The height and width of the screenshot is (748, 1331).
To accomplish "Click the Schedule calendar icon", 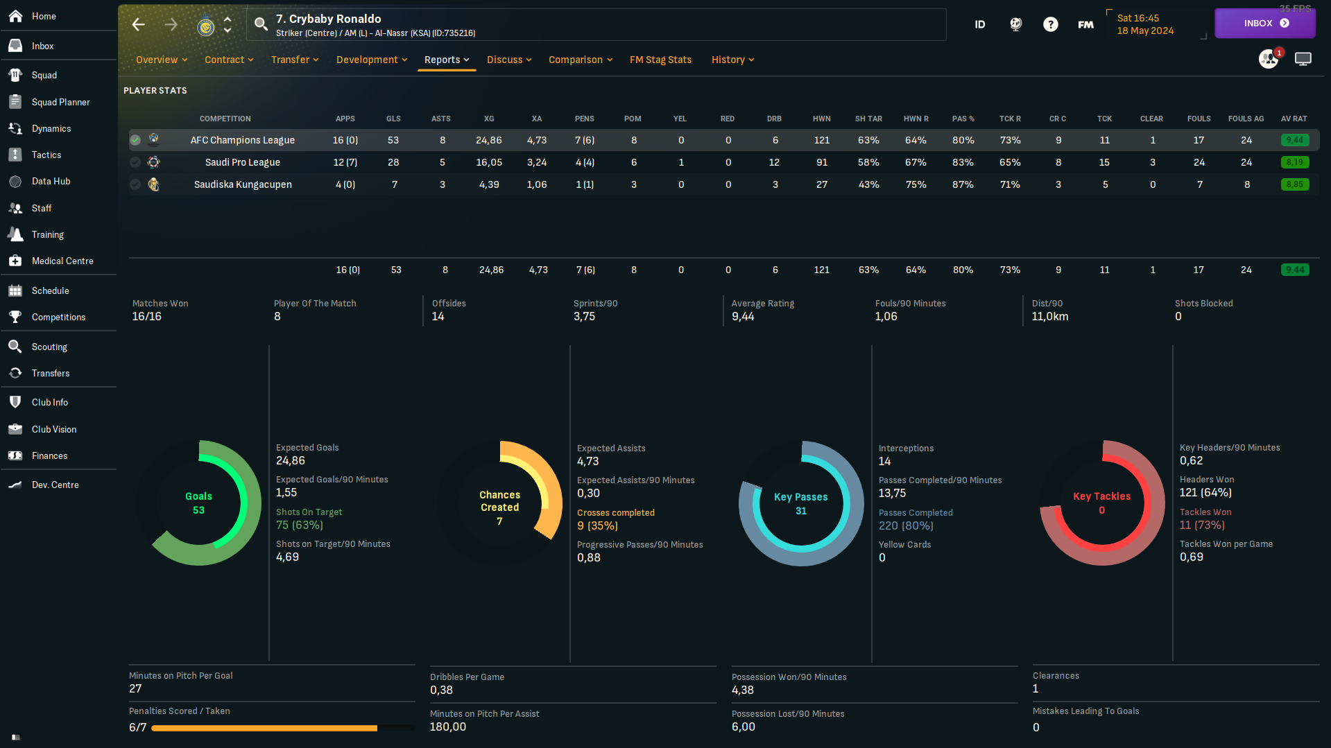I will pos(15,290).
